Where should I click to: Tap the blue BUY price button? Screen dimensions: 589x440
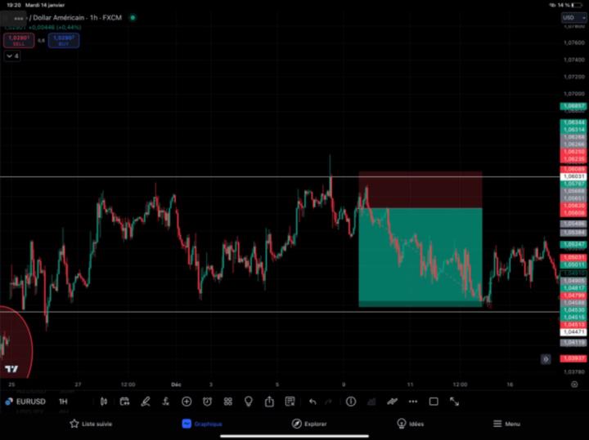(64, 41)
